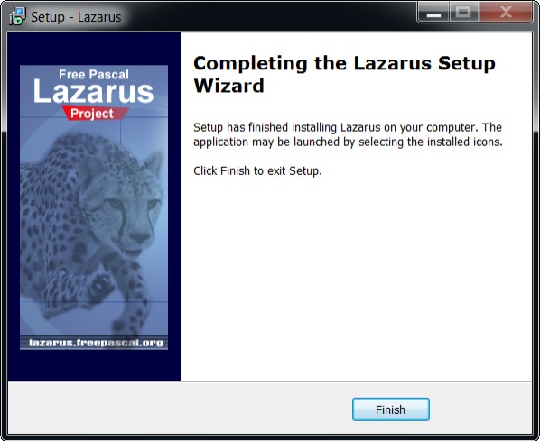This screenshot has height=441, width=540.
Task: Select the 'Free Pascal' banner caption
Action: [x=94, y=74]
